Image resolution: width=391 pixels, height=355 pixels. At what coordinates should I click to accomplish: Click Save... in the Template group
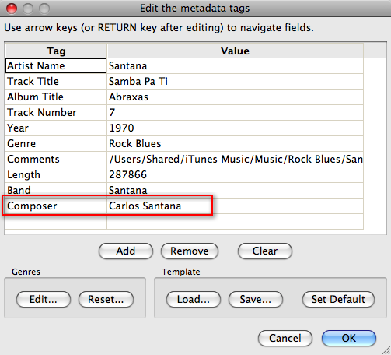click(256, 299)
